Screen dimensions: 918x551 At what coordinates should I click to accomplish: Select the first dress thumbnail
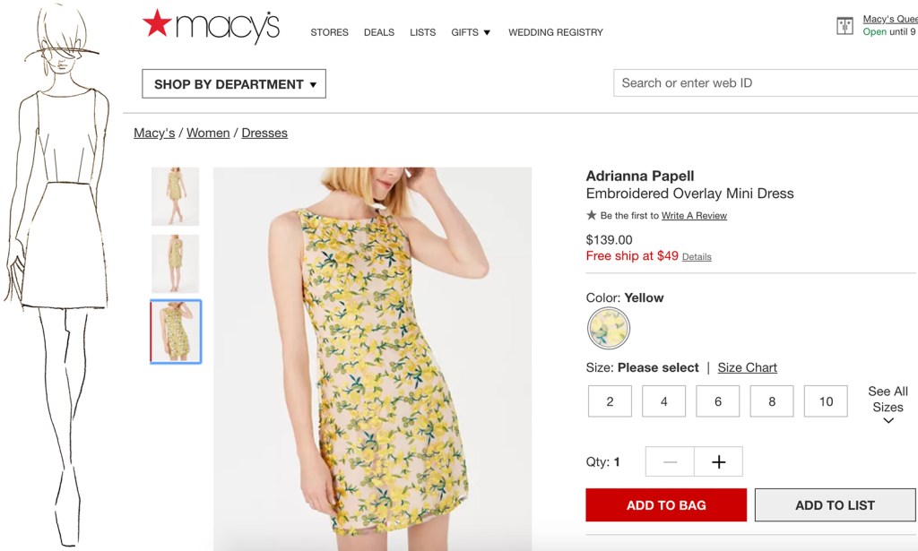(176, 196)
